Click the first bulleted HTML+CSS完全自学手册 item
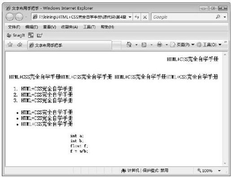Viewport: 231px width, 177px height. pos(47,112)
